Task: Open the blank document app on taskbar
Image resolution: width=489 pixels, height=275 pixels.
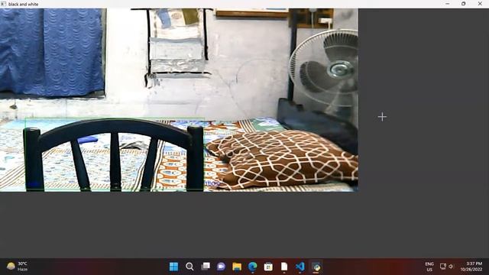Action: [x=284, y=267]
